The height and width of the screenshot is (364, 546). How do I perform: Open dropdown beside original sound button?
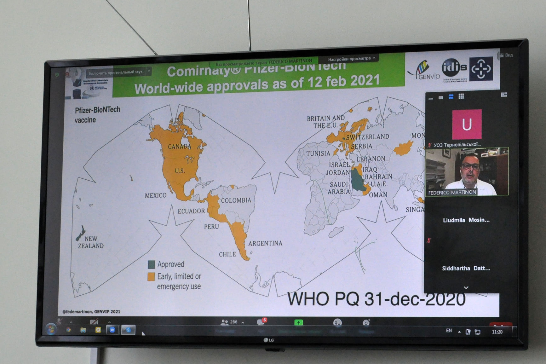[x=149, y=72]
